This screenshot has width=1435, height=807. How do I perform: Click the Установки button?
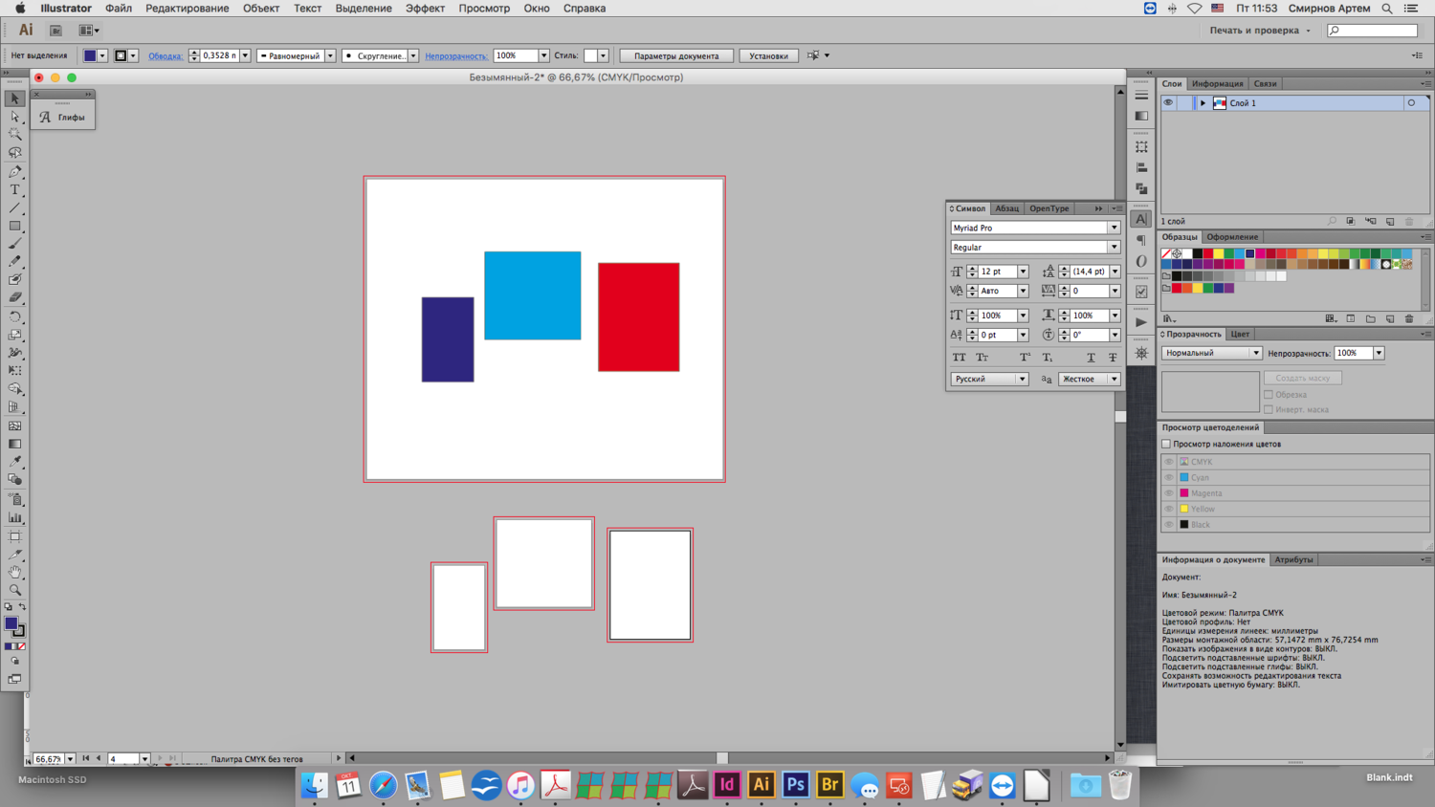pos(768,55)
